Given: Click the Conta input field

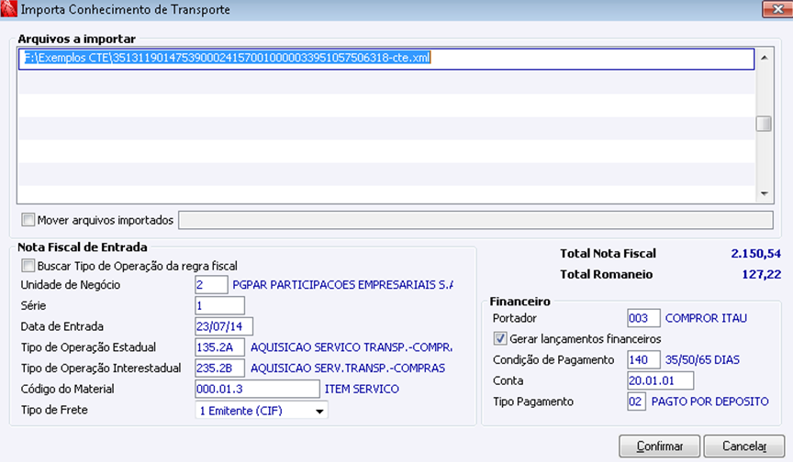Looking at the screenshot, I should [660, 380].
